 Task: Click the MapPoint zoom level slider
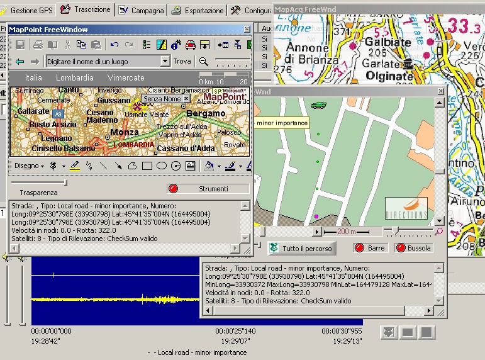pyautogui.click(x=232, y=61)
